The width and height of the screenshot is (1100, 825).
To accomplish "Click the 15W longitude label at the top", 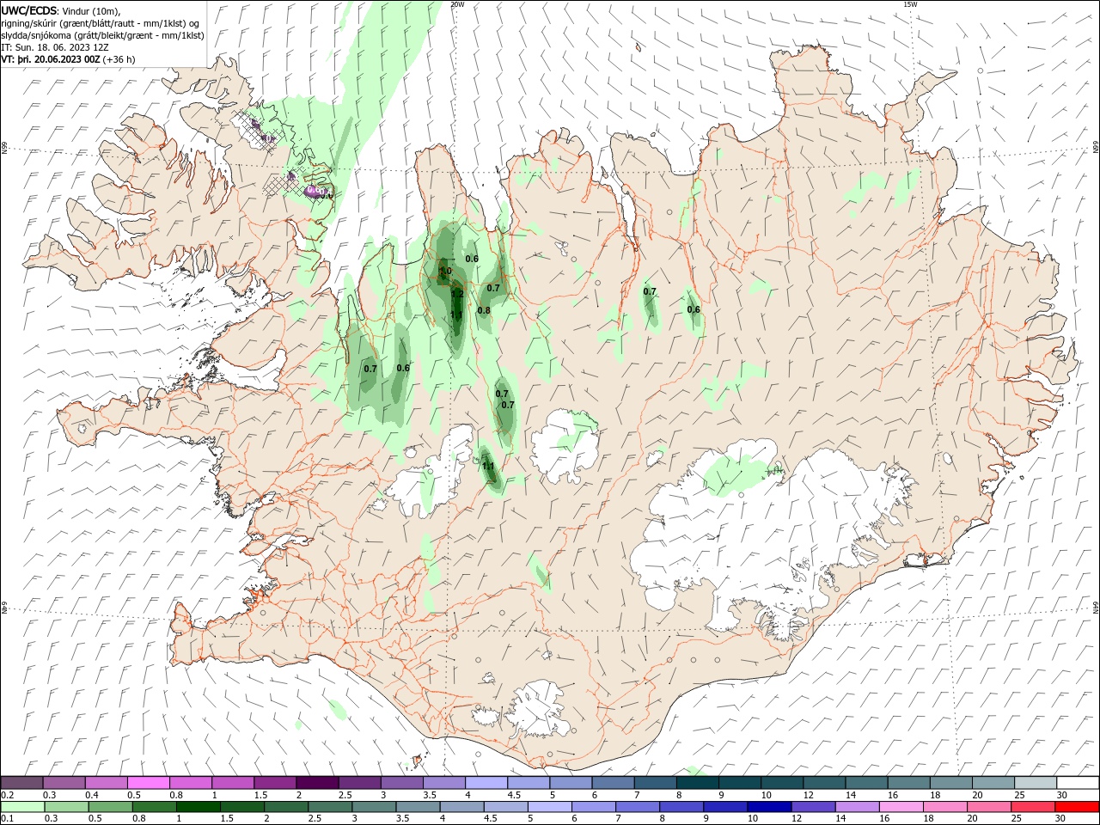I will 910,4.
